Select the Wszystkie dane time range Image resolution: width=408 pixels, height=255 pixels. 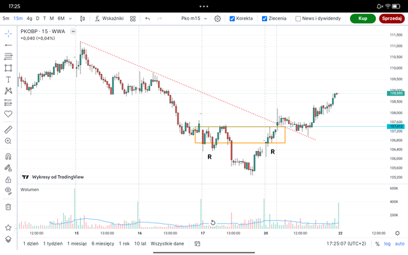(167, 244)
